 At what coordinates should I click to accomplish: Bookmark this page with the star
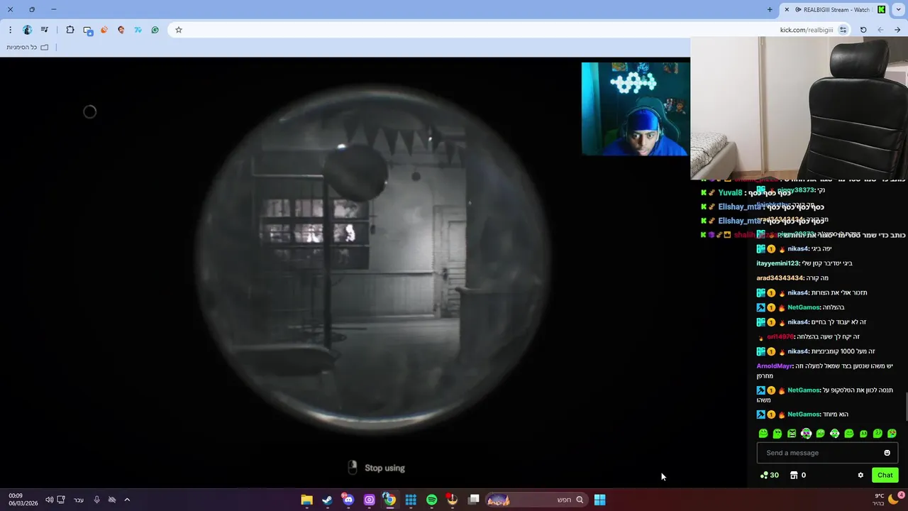179,30
